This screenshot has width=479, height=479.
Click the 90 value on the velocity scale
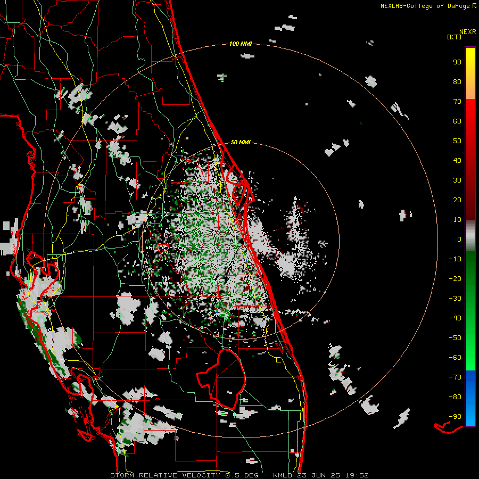pos(457,62)
